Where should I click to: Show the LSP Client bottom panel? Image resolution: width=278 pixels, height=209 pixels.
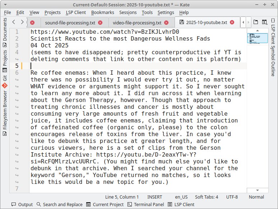(x=181, y=204)
